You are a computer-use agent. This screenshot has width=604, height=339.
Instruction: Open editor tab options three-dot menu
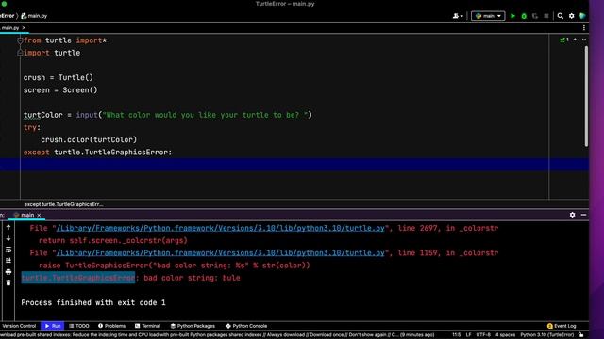coord(584,28)
